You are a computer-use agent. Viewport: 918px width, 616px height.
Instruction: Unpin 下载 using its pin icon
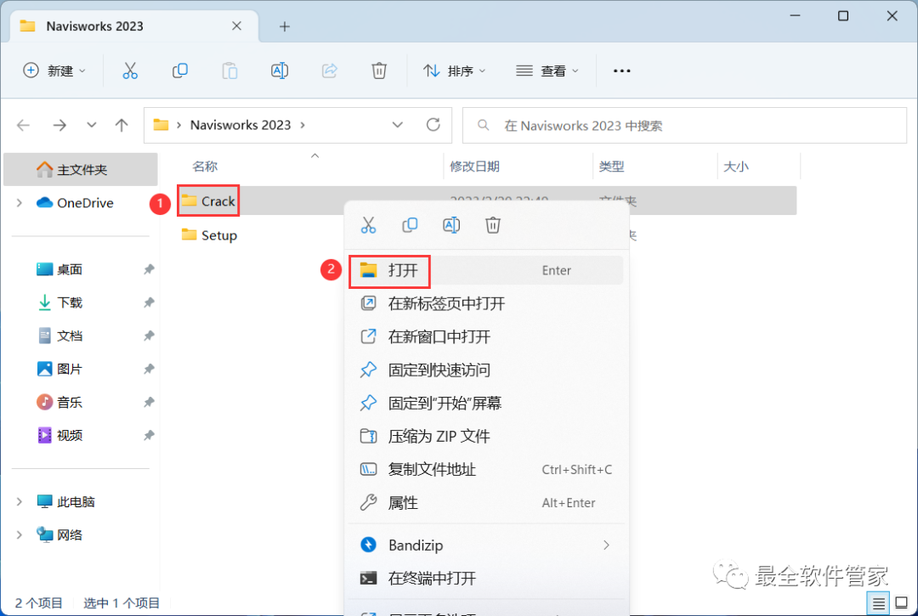[x=149, y=303]
